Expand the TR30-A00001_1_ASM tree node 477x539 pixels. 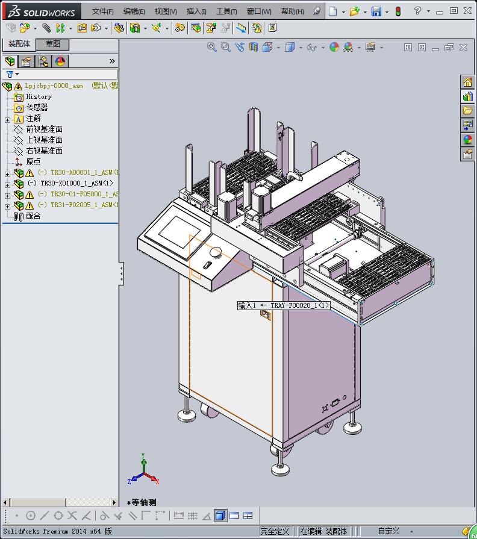[8, 174]
